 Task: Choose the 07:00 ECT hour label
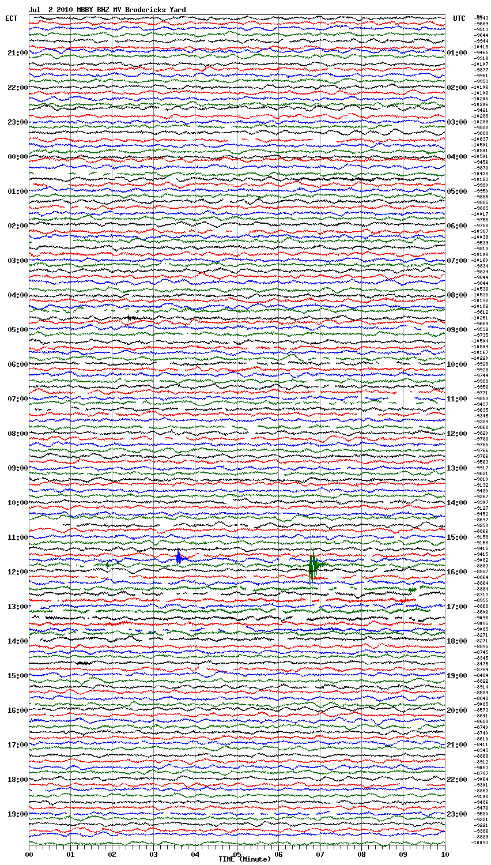coord(18,399)
